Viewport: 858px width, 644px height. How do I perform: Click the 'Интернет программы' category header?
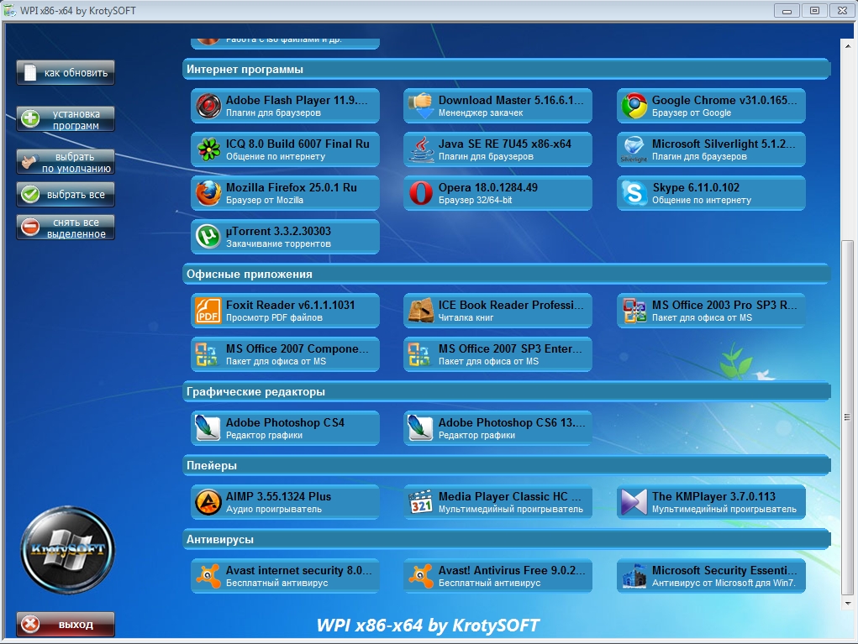(507, 70)
